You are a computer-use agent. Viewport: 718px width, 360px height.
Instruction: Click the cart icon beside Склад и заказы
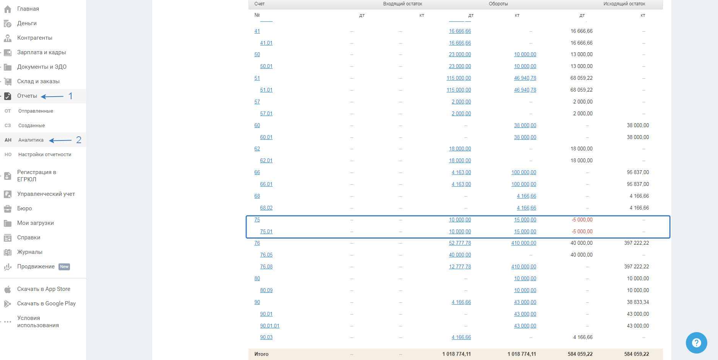[8, 81]
